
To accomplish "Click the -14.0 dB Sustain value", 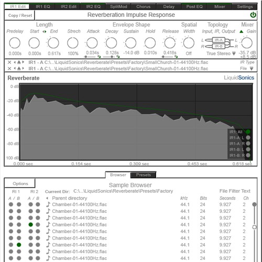I will pos(132,52).
